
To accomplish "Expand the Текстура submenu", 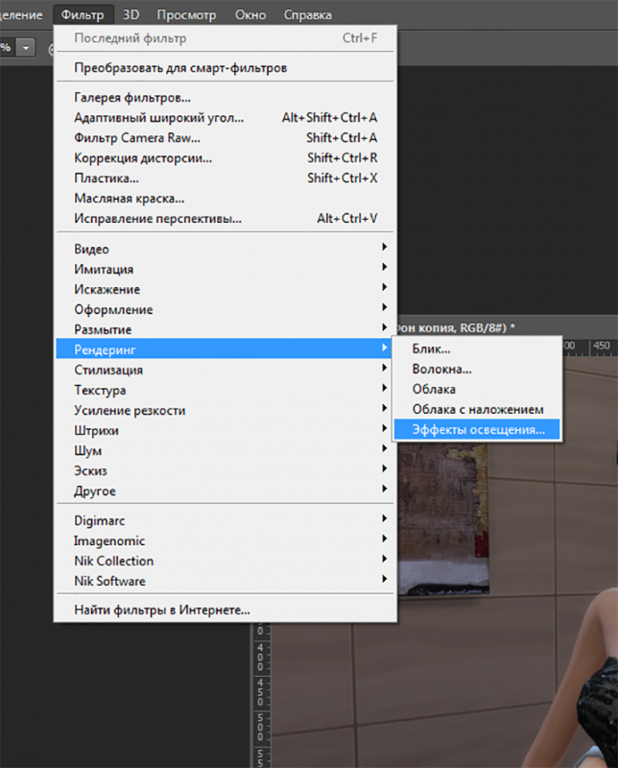I will point(226,390).
